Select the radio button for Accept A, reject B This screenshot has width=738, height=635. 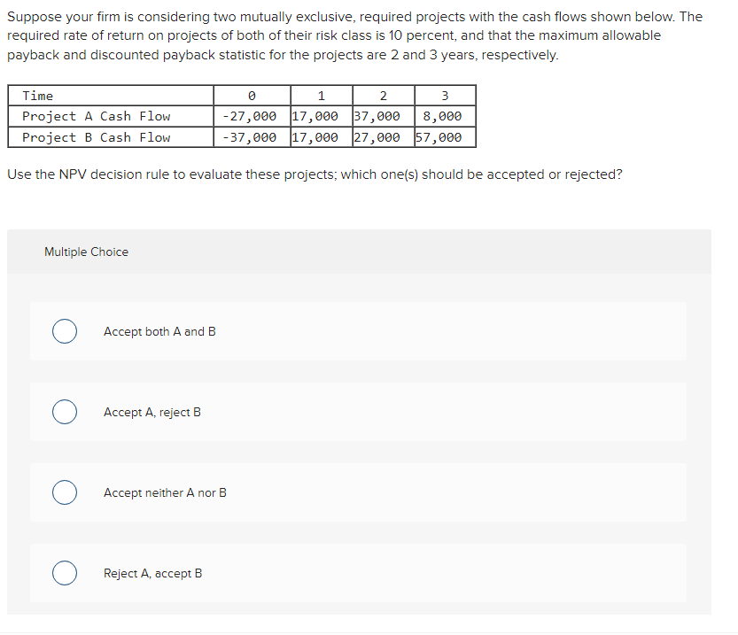64,411
